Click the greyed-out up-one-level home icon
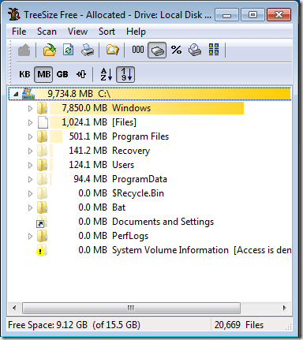303x340 pixels. [24, 50]
